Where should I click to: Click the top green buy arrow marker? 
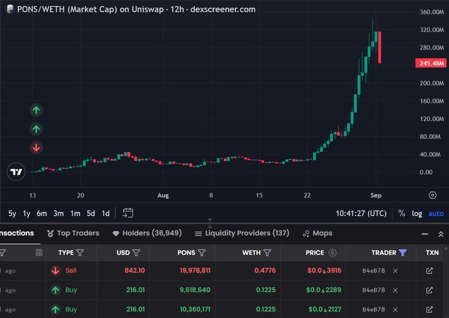[x=36, y=110]
